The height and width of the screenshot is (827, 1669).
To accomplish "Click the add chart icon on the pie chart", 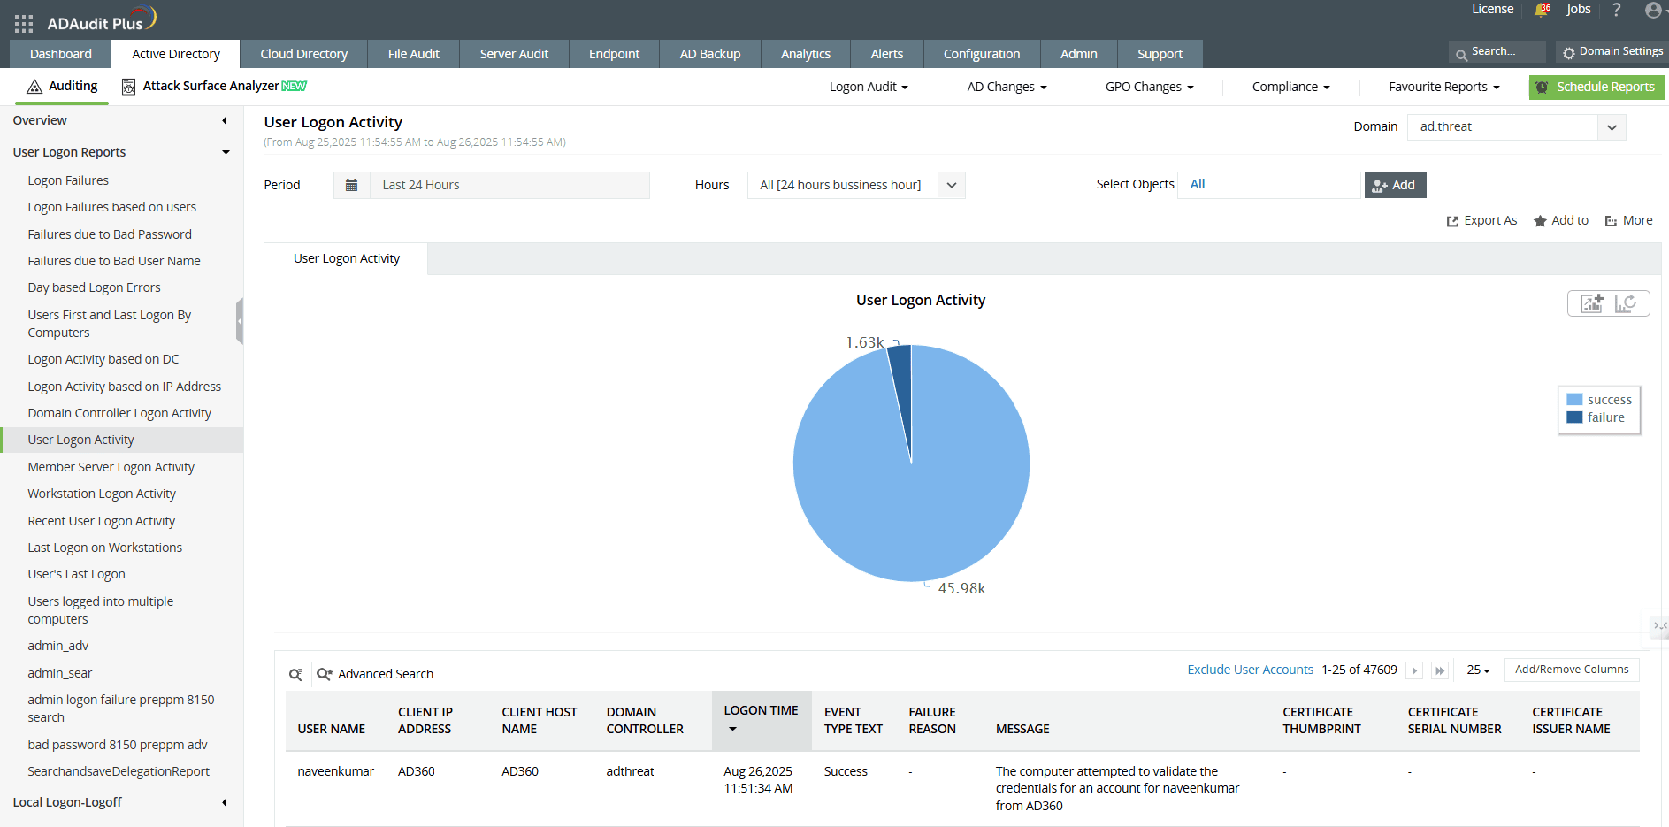I will point(1591,303).
